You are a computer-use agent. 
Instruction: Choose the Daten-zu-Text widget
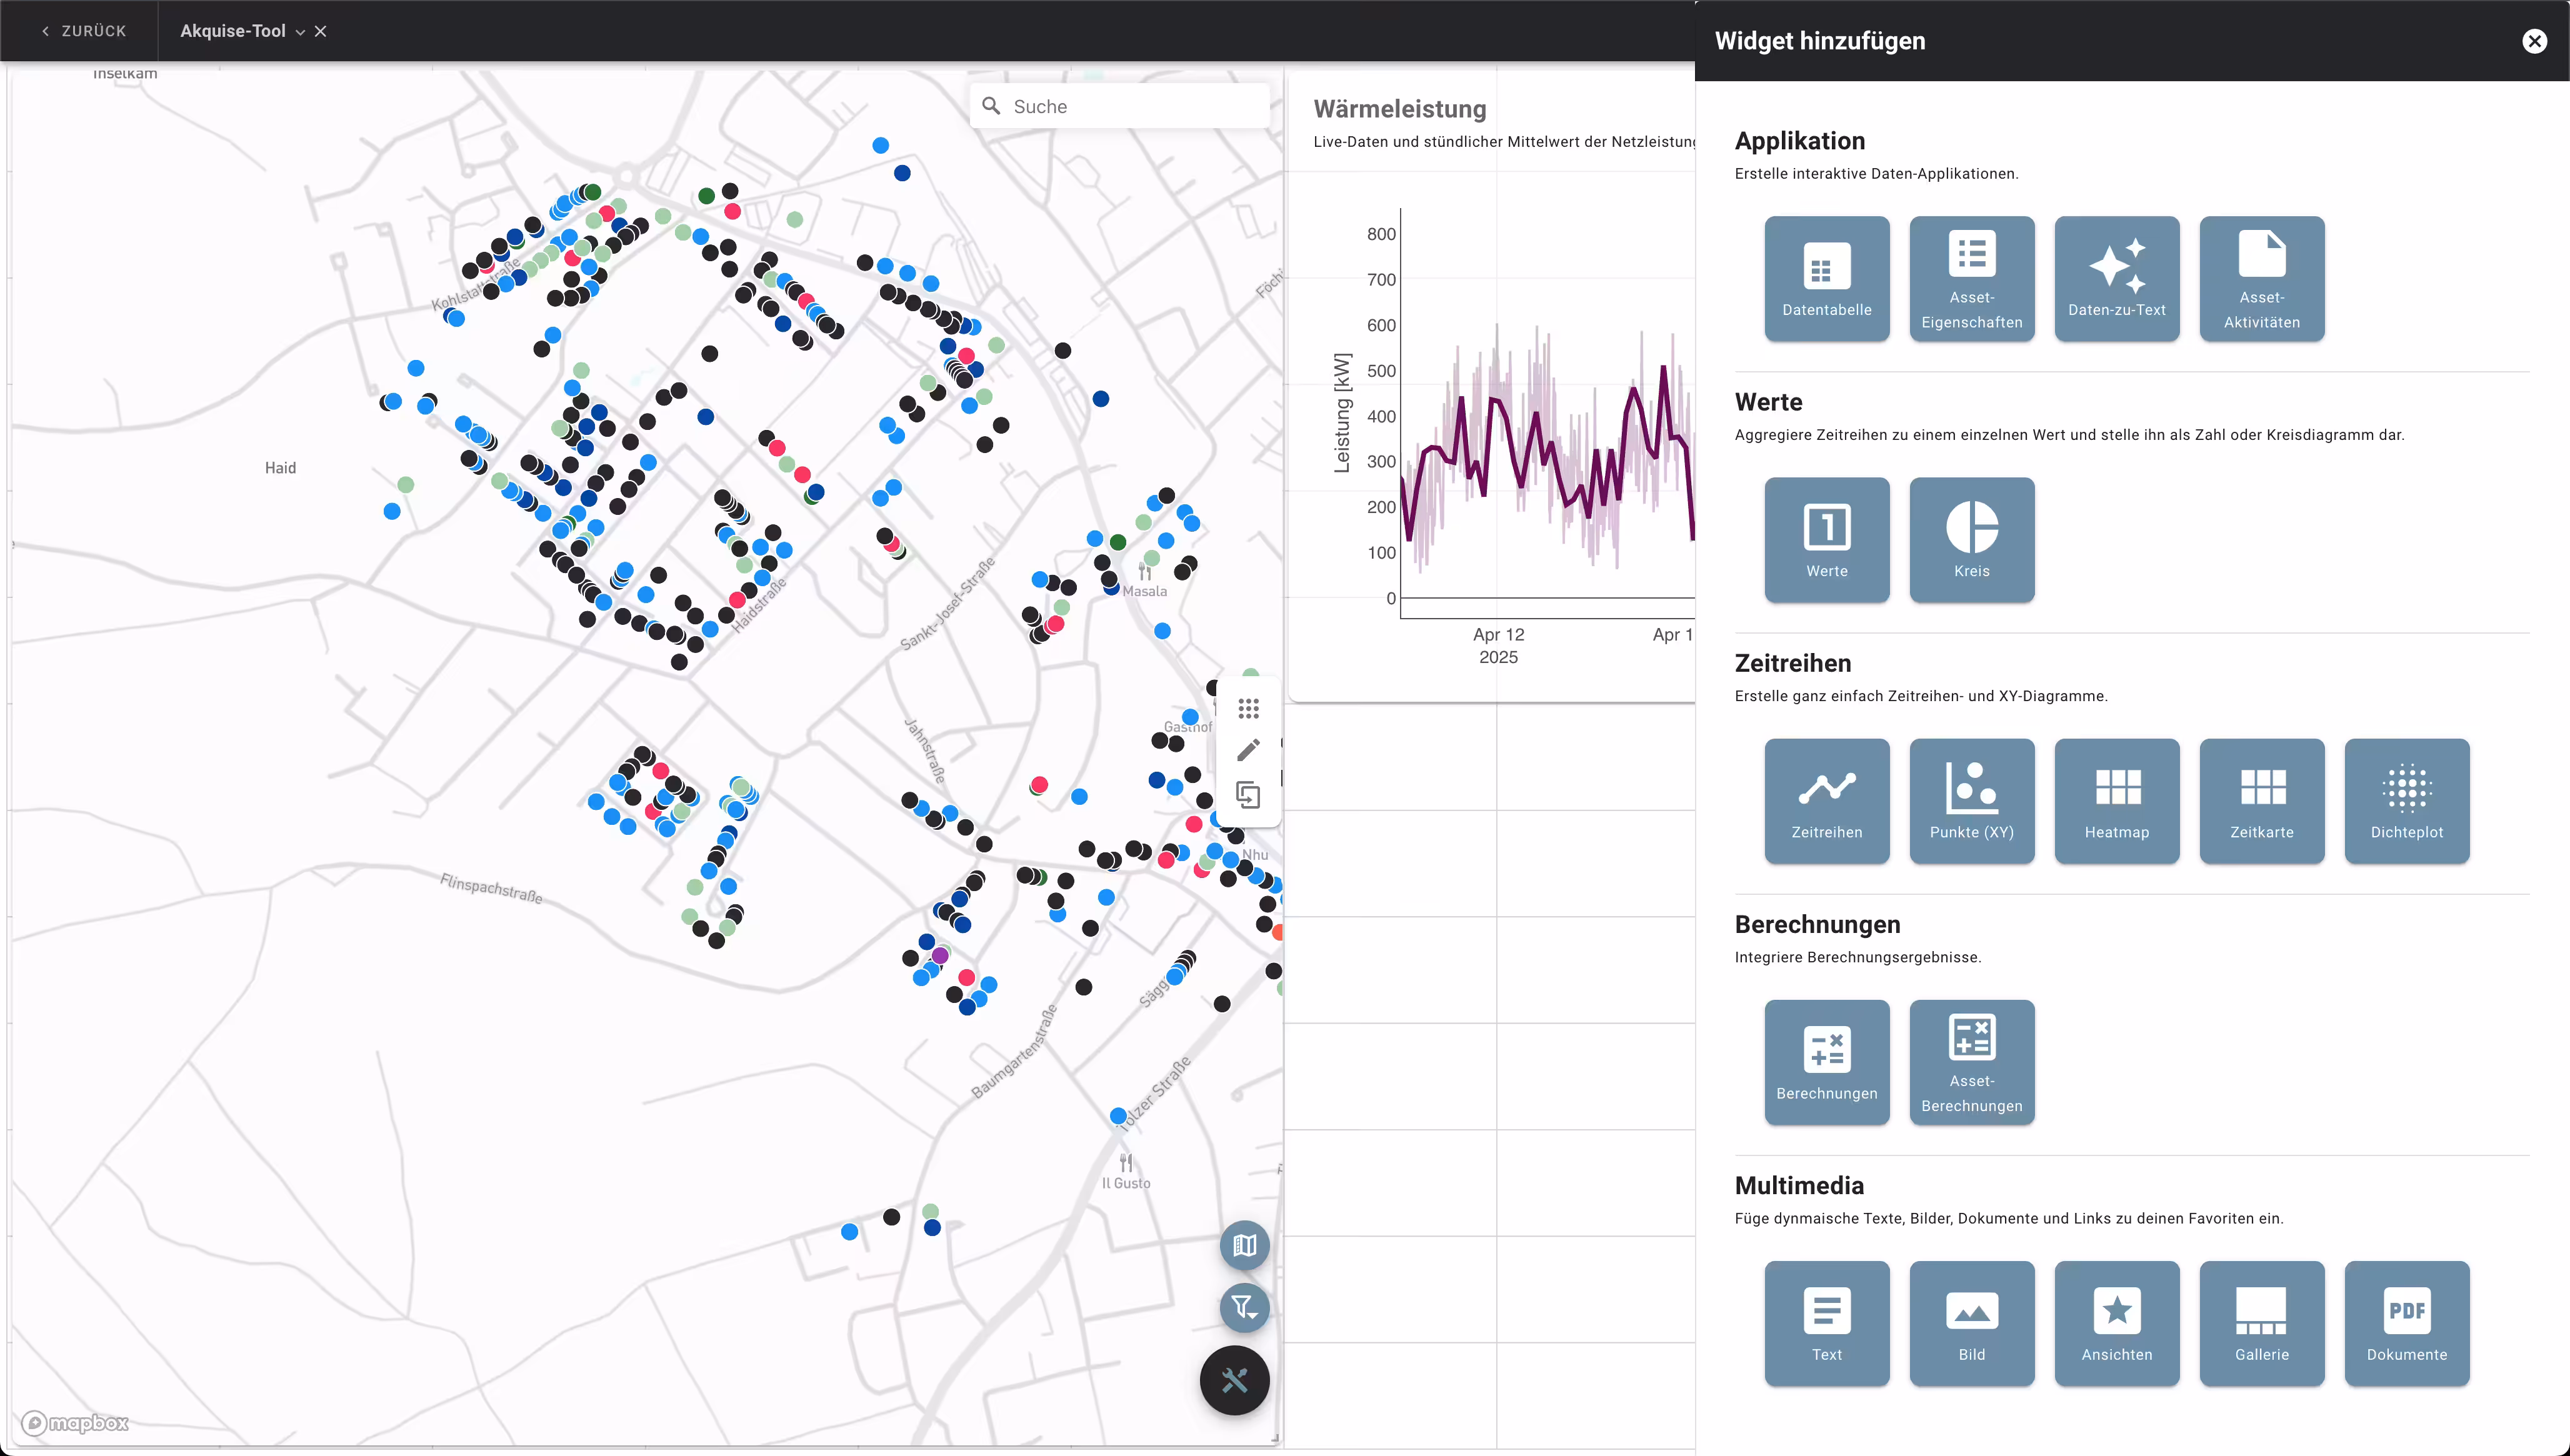pos(2116,279)
